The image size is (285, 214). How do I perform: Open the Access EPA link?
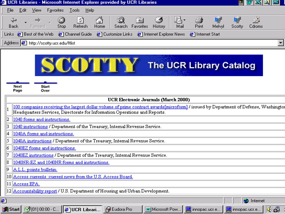26,184
